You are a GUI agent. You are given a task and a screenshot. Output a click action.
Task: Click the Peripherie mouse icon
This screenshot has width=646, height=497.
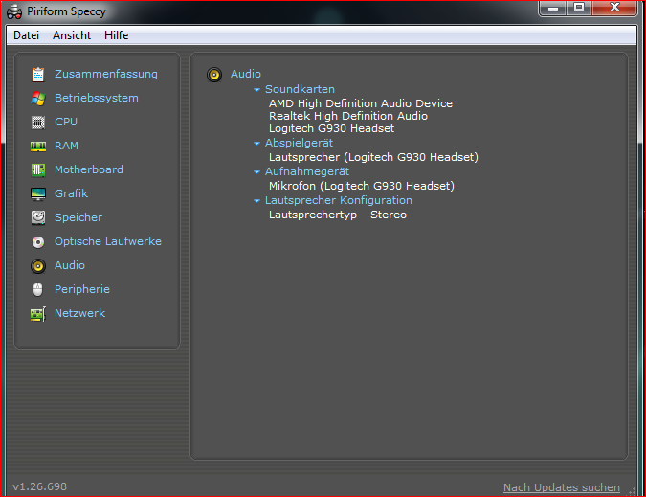coord(38,290)
